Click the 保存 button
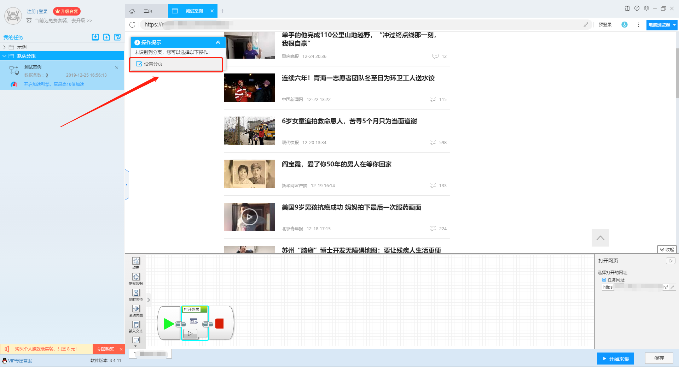 [659, 358]
